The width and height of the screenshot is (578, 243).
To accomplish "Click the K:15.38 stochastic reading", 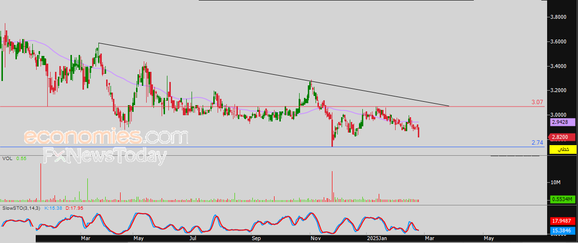I will (x=54, y=208).
